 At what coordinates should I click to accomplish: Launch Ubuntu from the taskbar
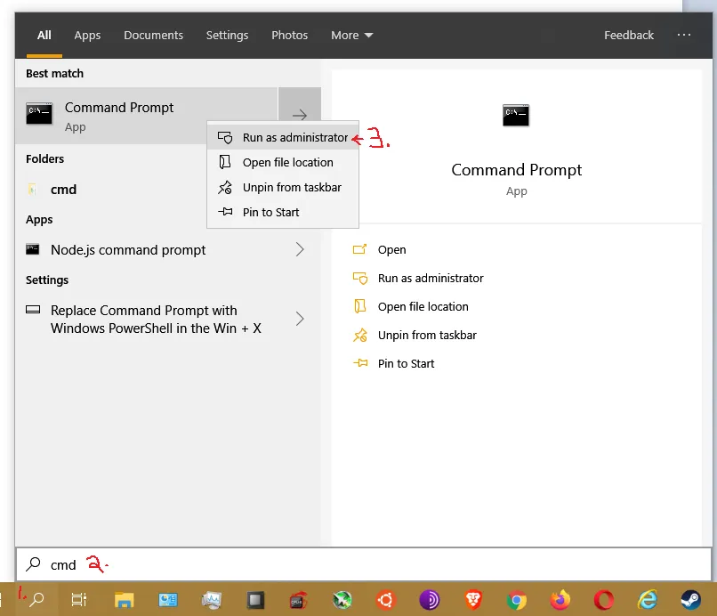tap(385, 600)
